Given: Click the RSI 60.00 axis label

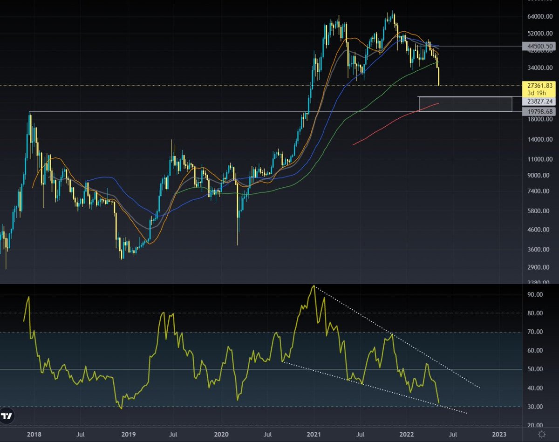Looking at the screenshot, I should point(534,351).
